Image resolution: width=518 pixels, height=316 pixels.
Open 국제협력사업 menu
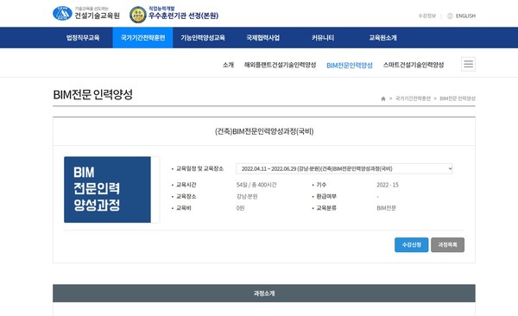coord(263,38)
